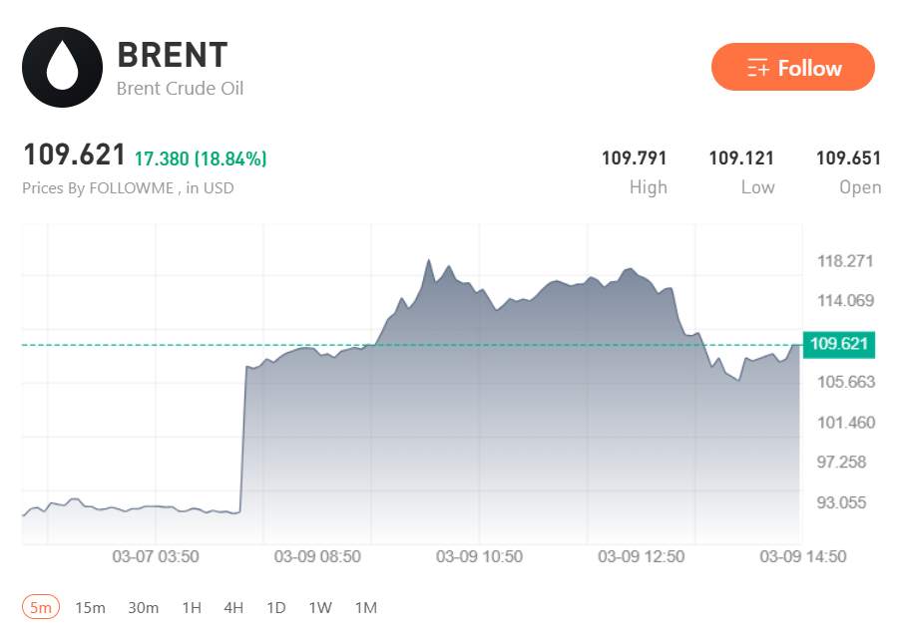Image resolution: width=905 pixels, height=634 pixels.
Task: Click the BRENT title text
Action: (171, 55)
